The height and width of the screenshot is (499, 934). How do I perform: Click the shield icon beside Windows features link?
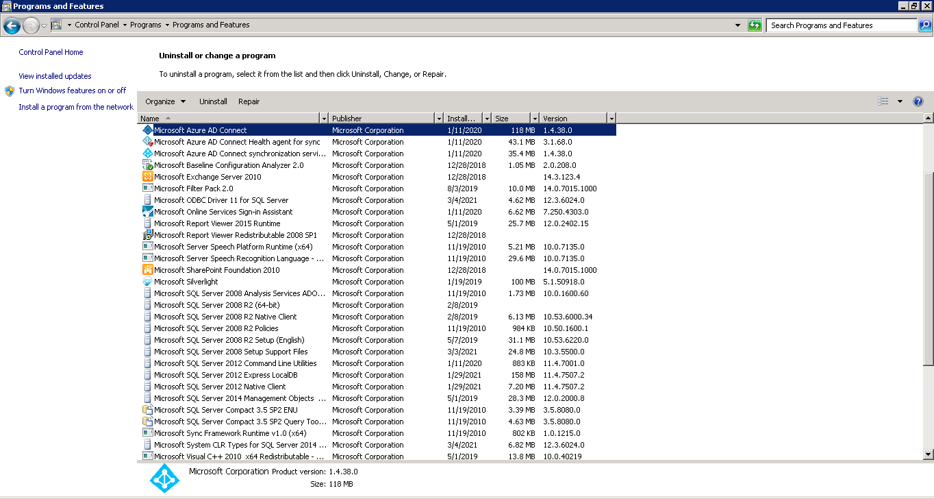tap(10, 90)
